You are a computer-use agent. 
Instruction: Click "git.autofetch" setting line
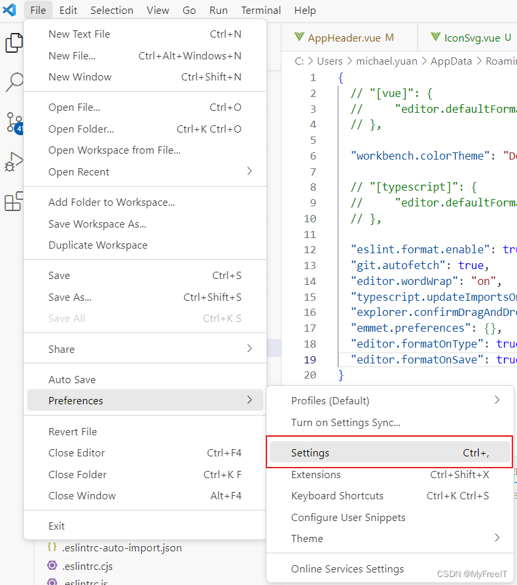click(x=419, y=265)
